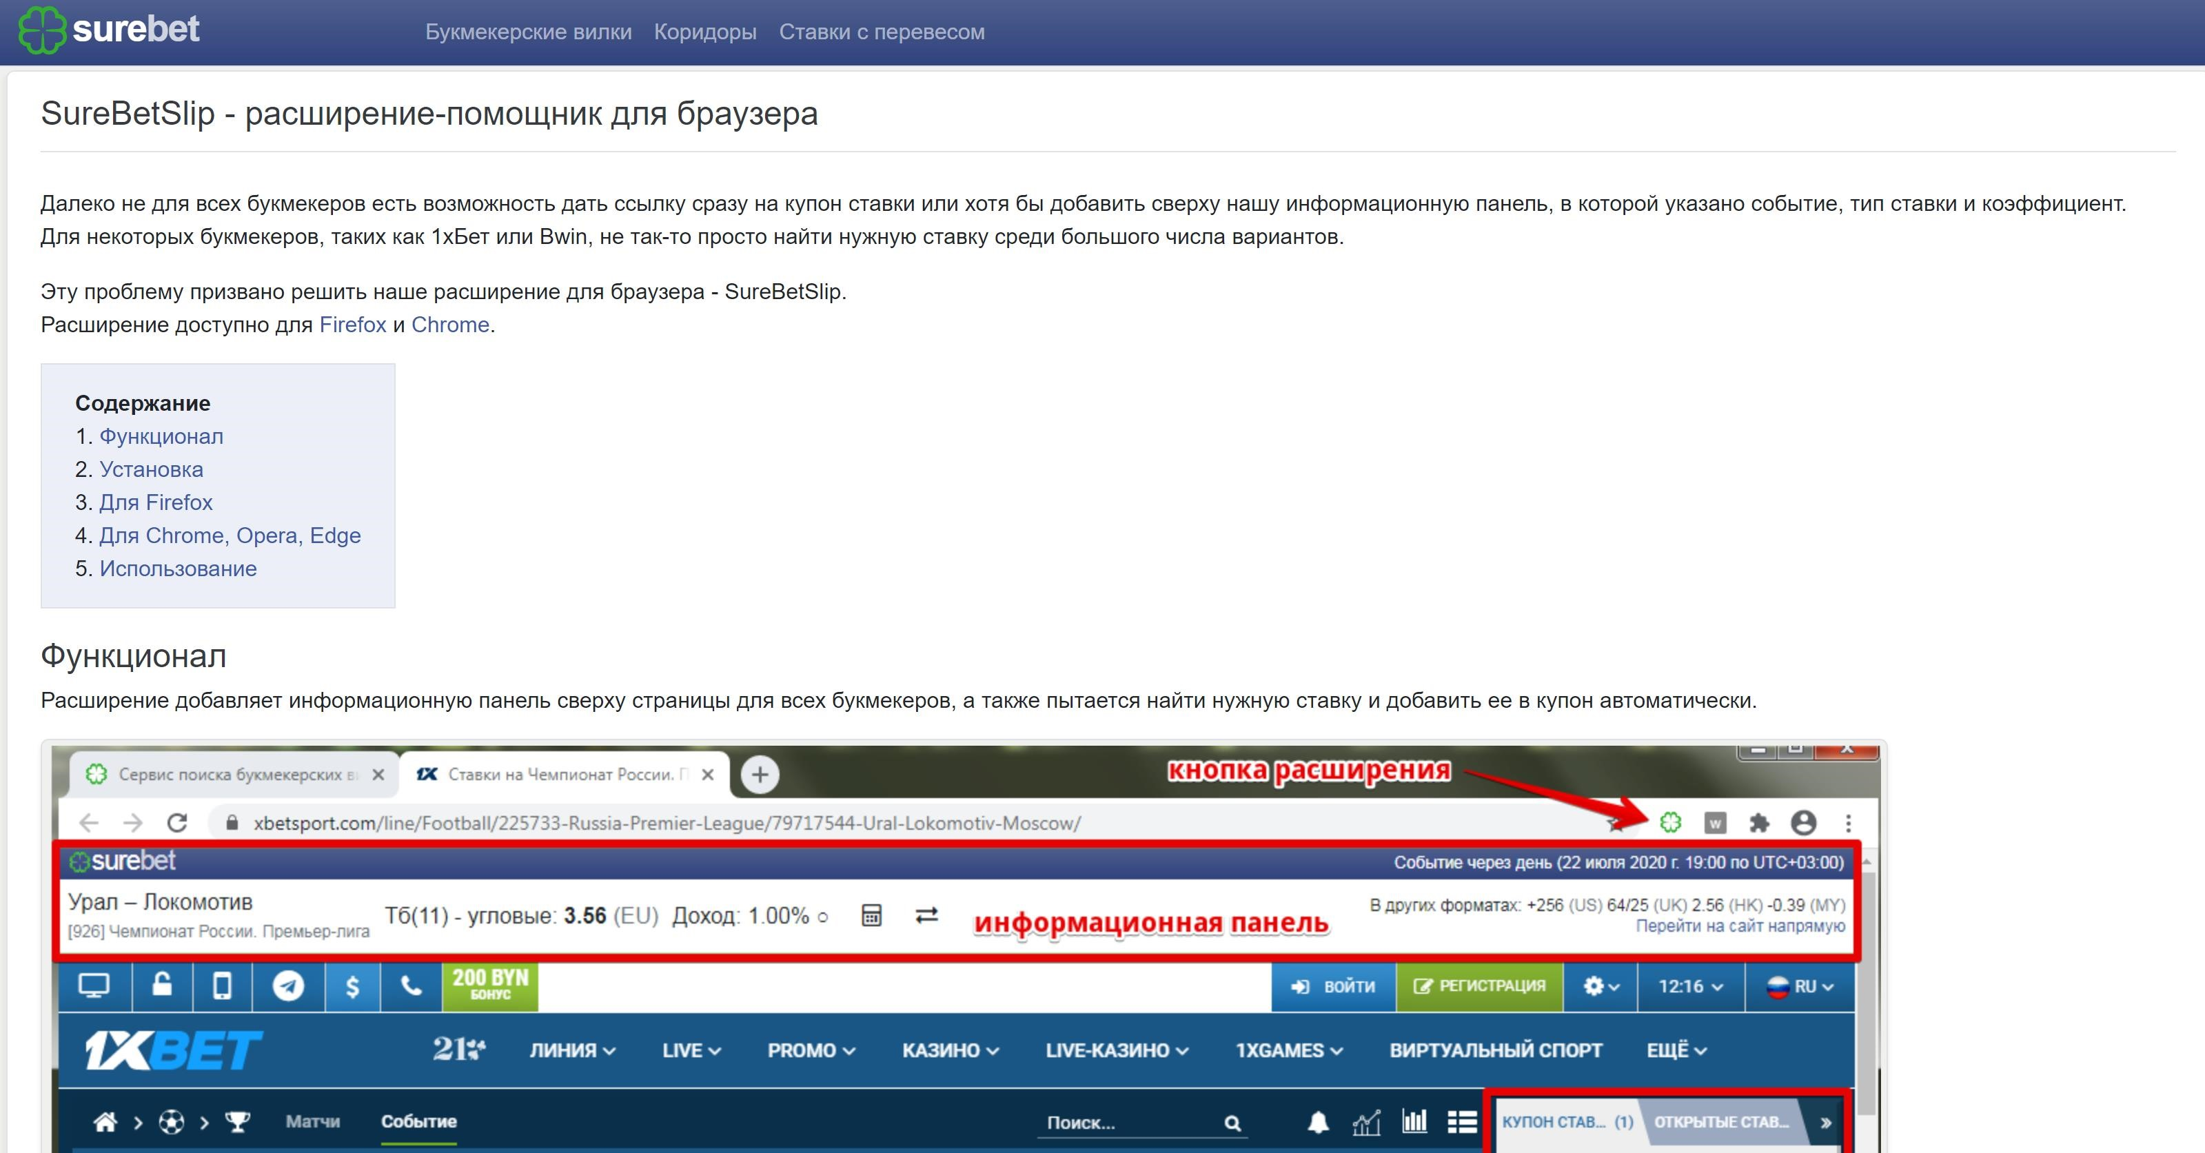Click the gray W extension icon
The width and height of the screenshot is (2205, 1153).
tap(1714, 824)
